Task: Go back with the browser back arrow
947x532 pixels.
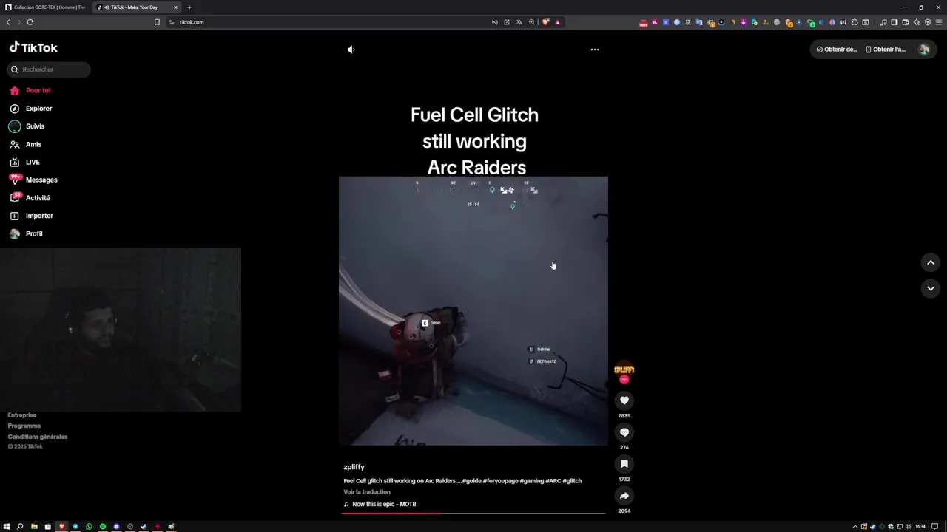Action: (x=8, y=22)
